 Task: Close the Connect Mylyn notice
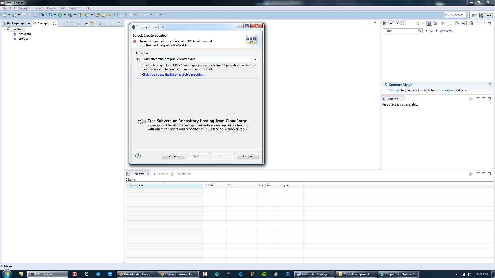click(x=490, y=85)
